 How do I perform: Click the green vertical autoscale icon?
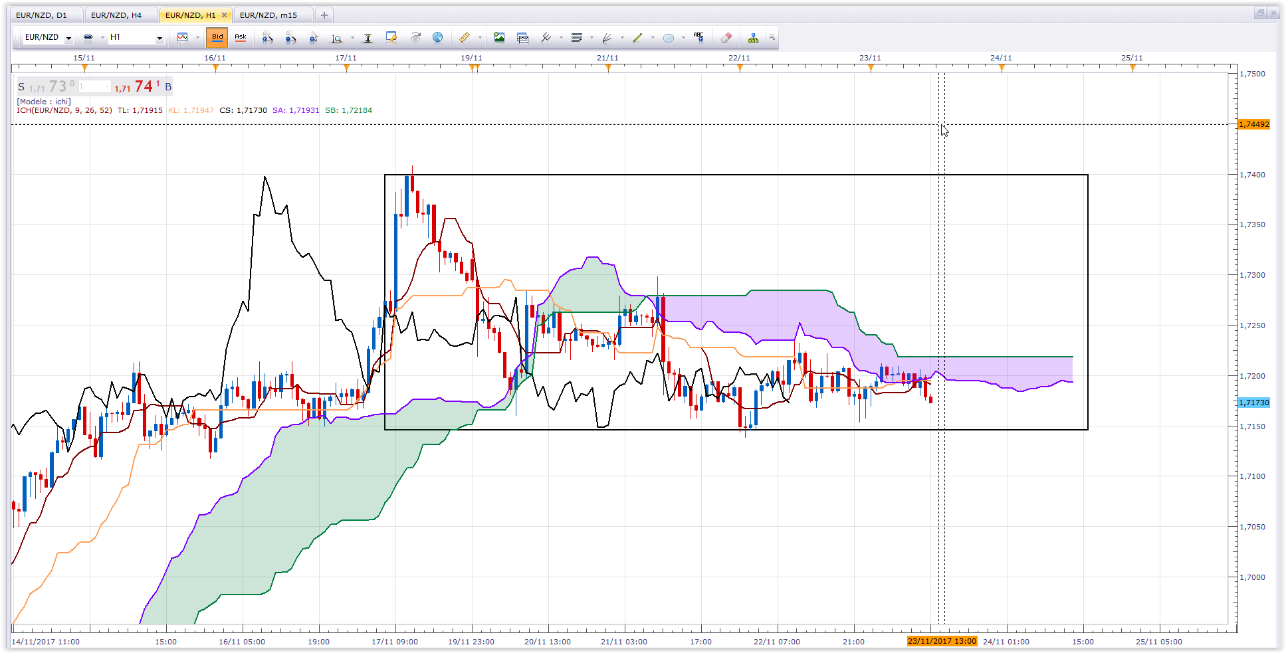[368, 38]
